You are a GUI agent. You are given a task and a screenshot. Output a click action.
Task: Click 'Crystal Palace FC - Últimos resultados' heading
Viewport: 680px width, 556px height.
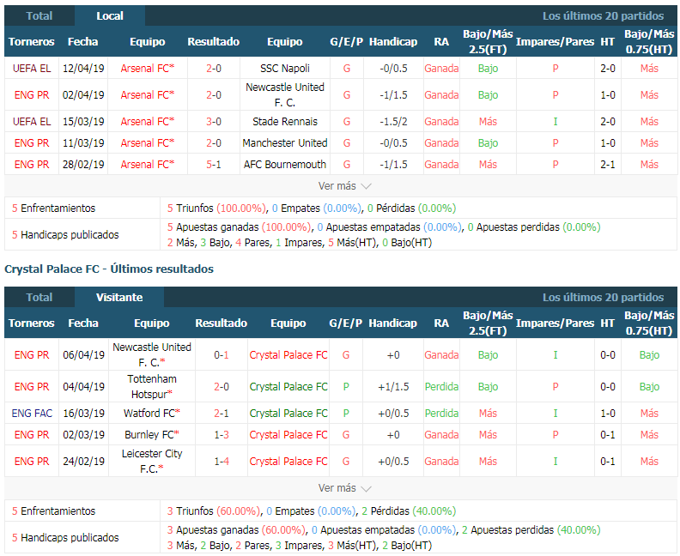pyautogui.click(x=109, y=269)
